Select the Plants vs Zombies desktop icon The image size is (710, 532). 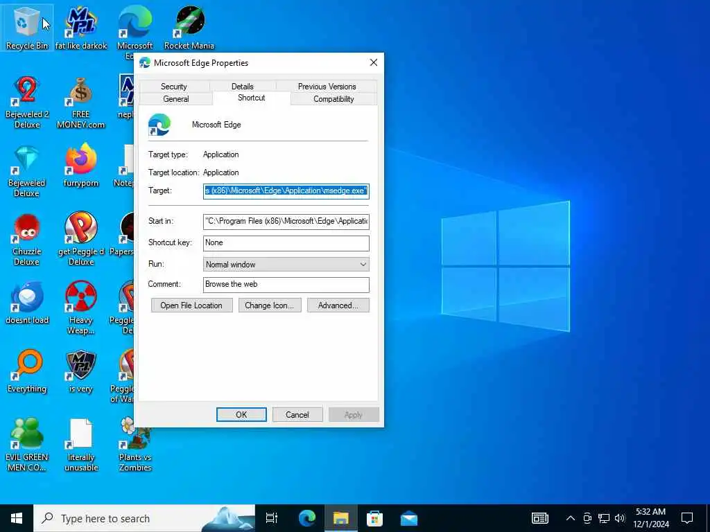[x=135, y=445]
